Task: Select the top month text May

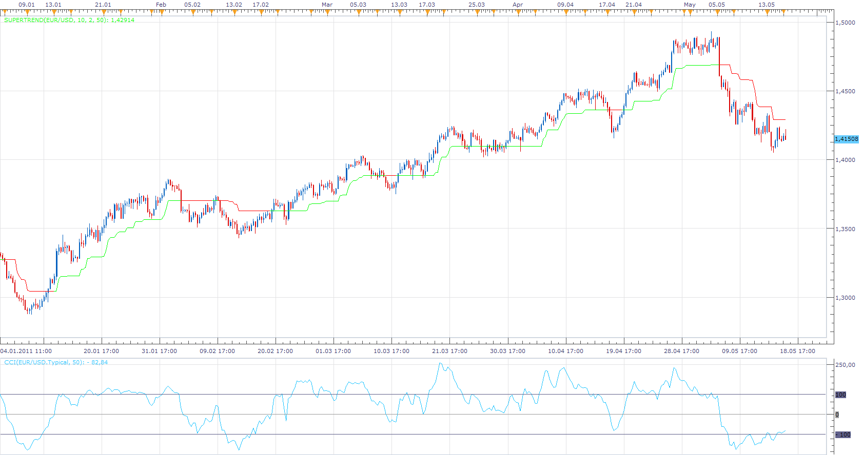Action: click(x=690, y=5)
